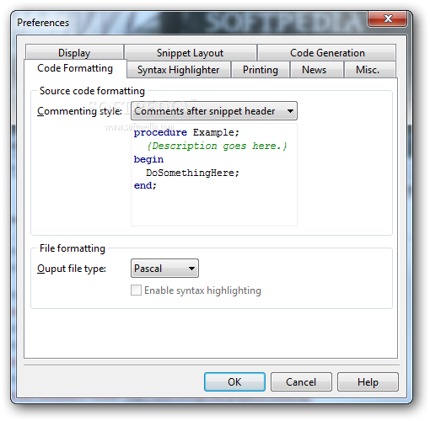The image size is (430, 421).
Task: Click the 'File formatting' group title
Action: click(73, 248)
